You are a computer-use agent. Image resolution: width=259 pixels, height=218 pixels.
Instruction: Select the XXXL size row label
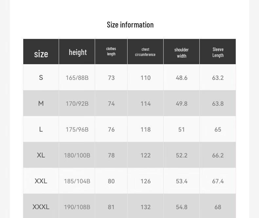(41, 207)
